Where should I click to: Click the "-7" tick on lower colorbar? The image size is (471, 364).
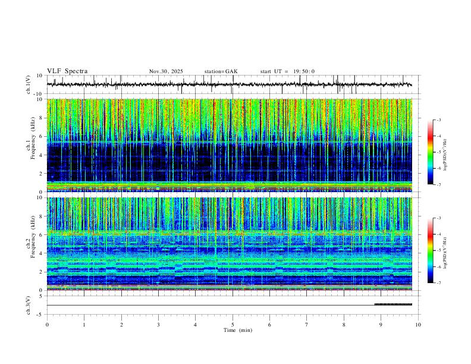coord(438,283)
